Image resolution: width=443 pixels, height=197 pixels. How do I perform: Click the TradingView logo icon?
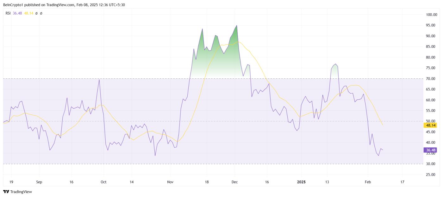[x=5, y=192]
